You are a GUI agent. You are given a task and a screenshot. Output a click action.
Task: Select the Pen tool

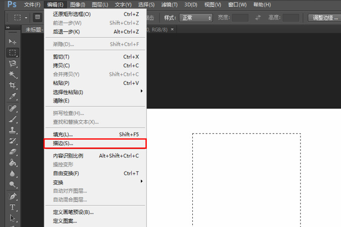[x=12, y=197]
